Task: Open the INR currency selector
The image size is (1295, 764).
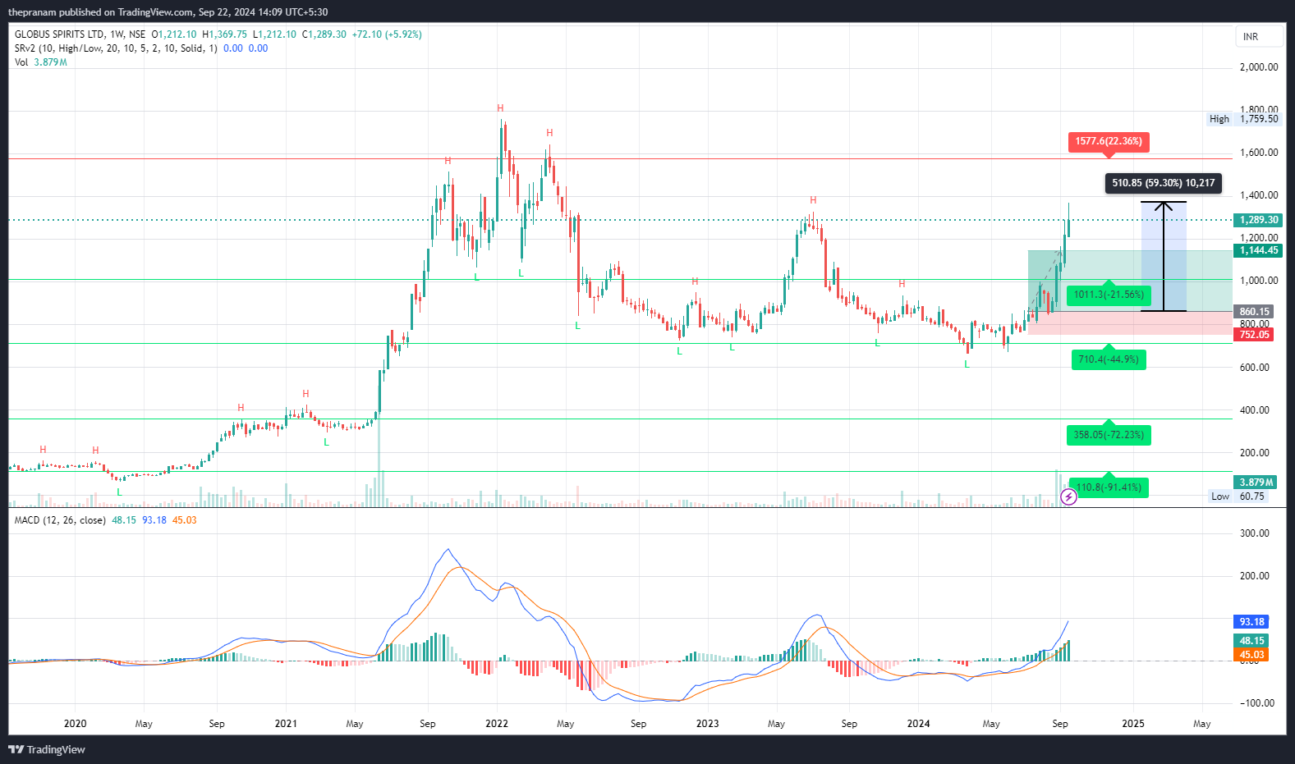Action: pos(1259,37)
